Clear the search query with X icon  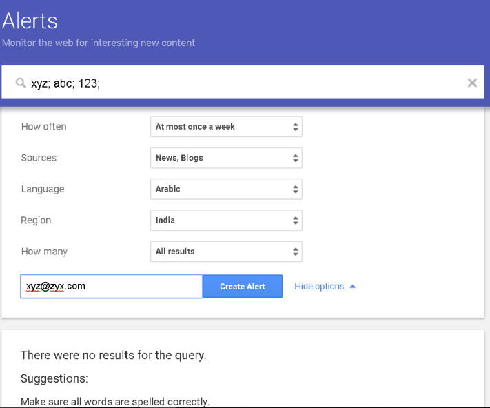[x=472, y=83]
